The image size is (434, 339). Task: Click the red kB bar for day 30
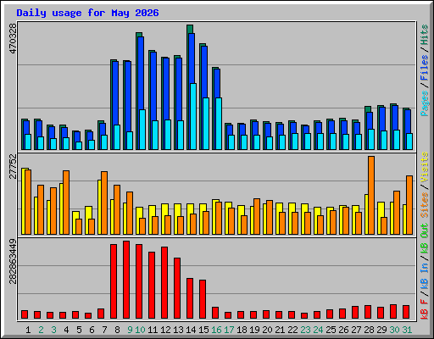coord(393,311)
